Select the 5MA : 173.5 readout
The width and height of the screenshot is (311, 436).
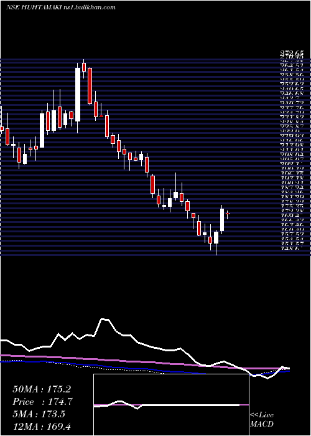pos(39,414)
